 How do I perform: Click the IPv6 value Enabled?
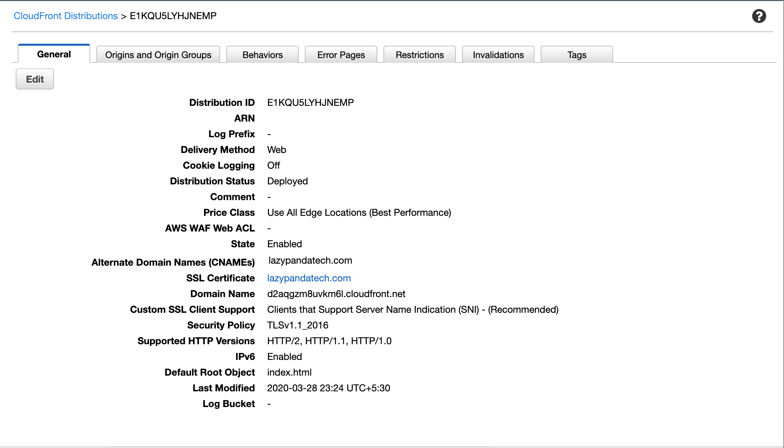(x=285, y=356)
